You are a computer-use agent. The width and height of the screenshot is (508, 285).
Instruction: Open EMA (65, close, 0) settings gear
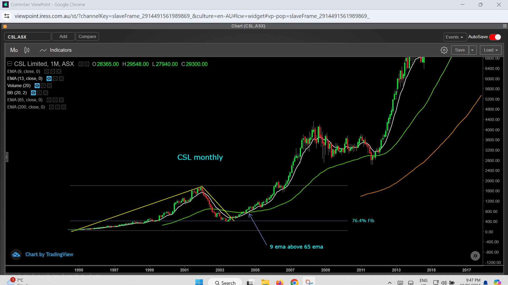55,100
